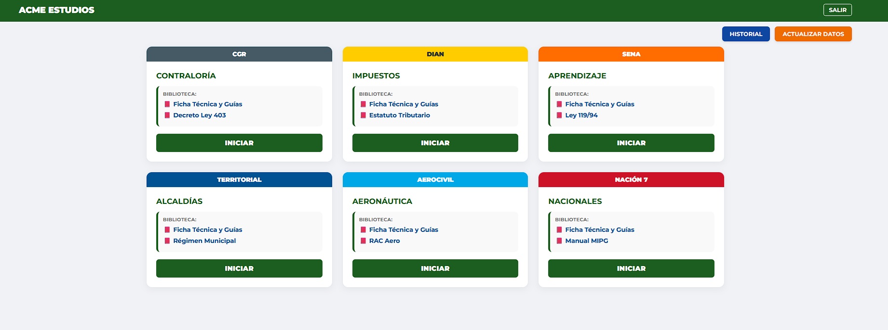Click the book icon beside Manual MIPG
Screen dimensions: 888x330
[x=559, y=241]
